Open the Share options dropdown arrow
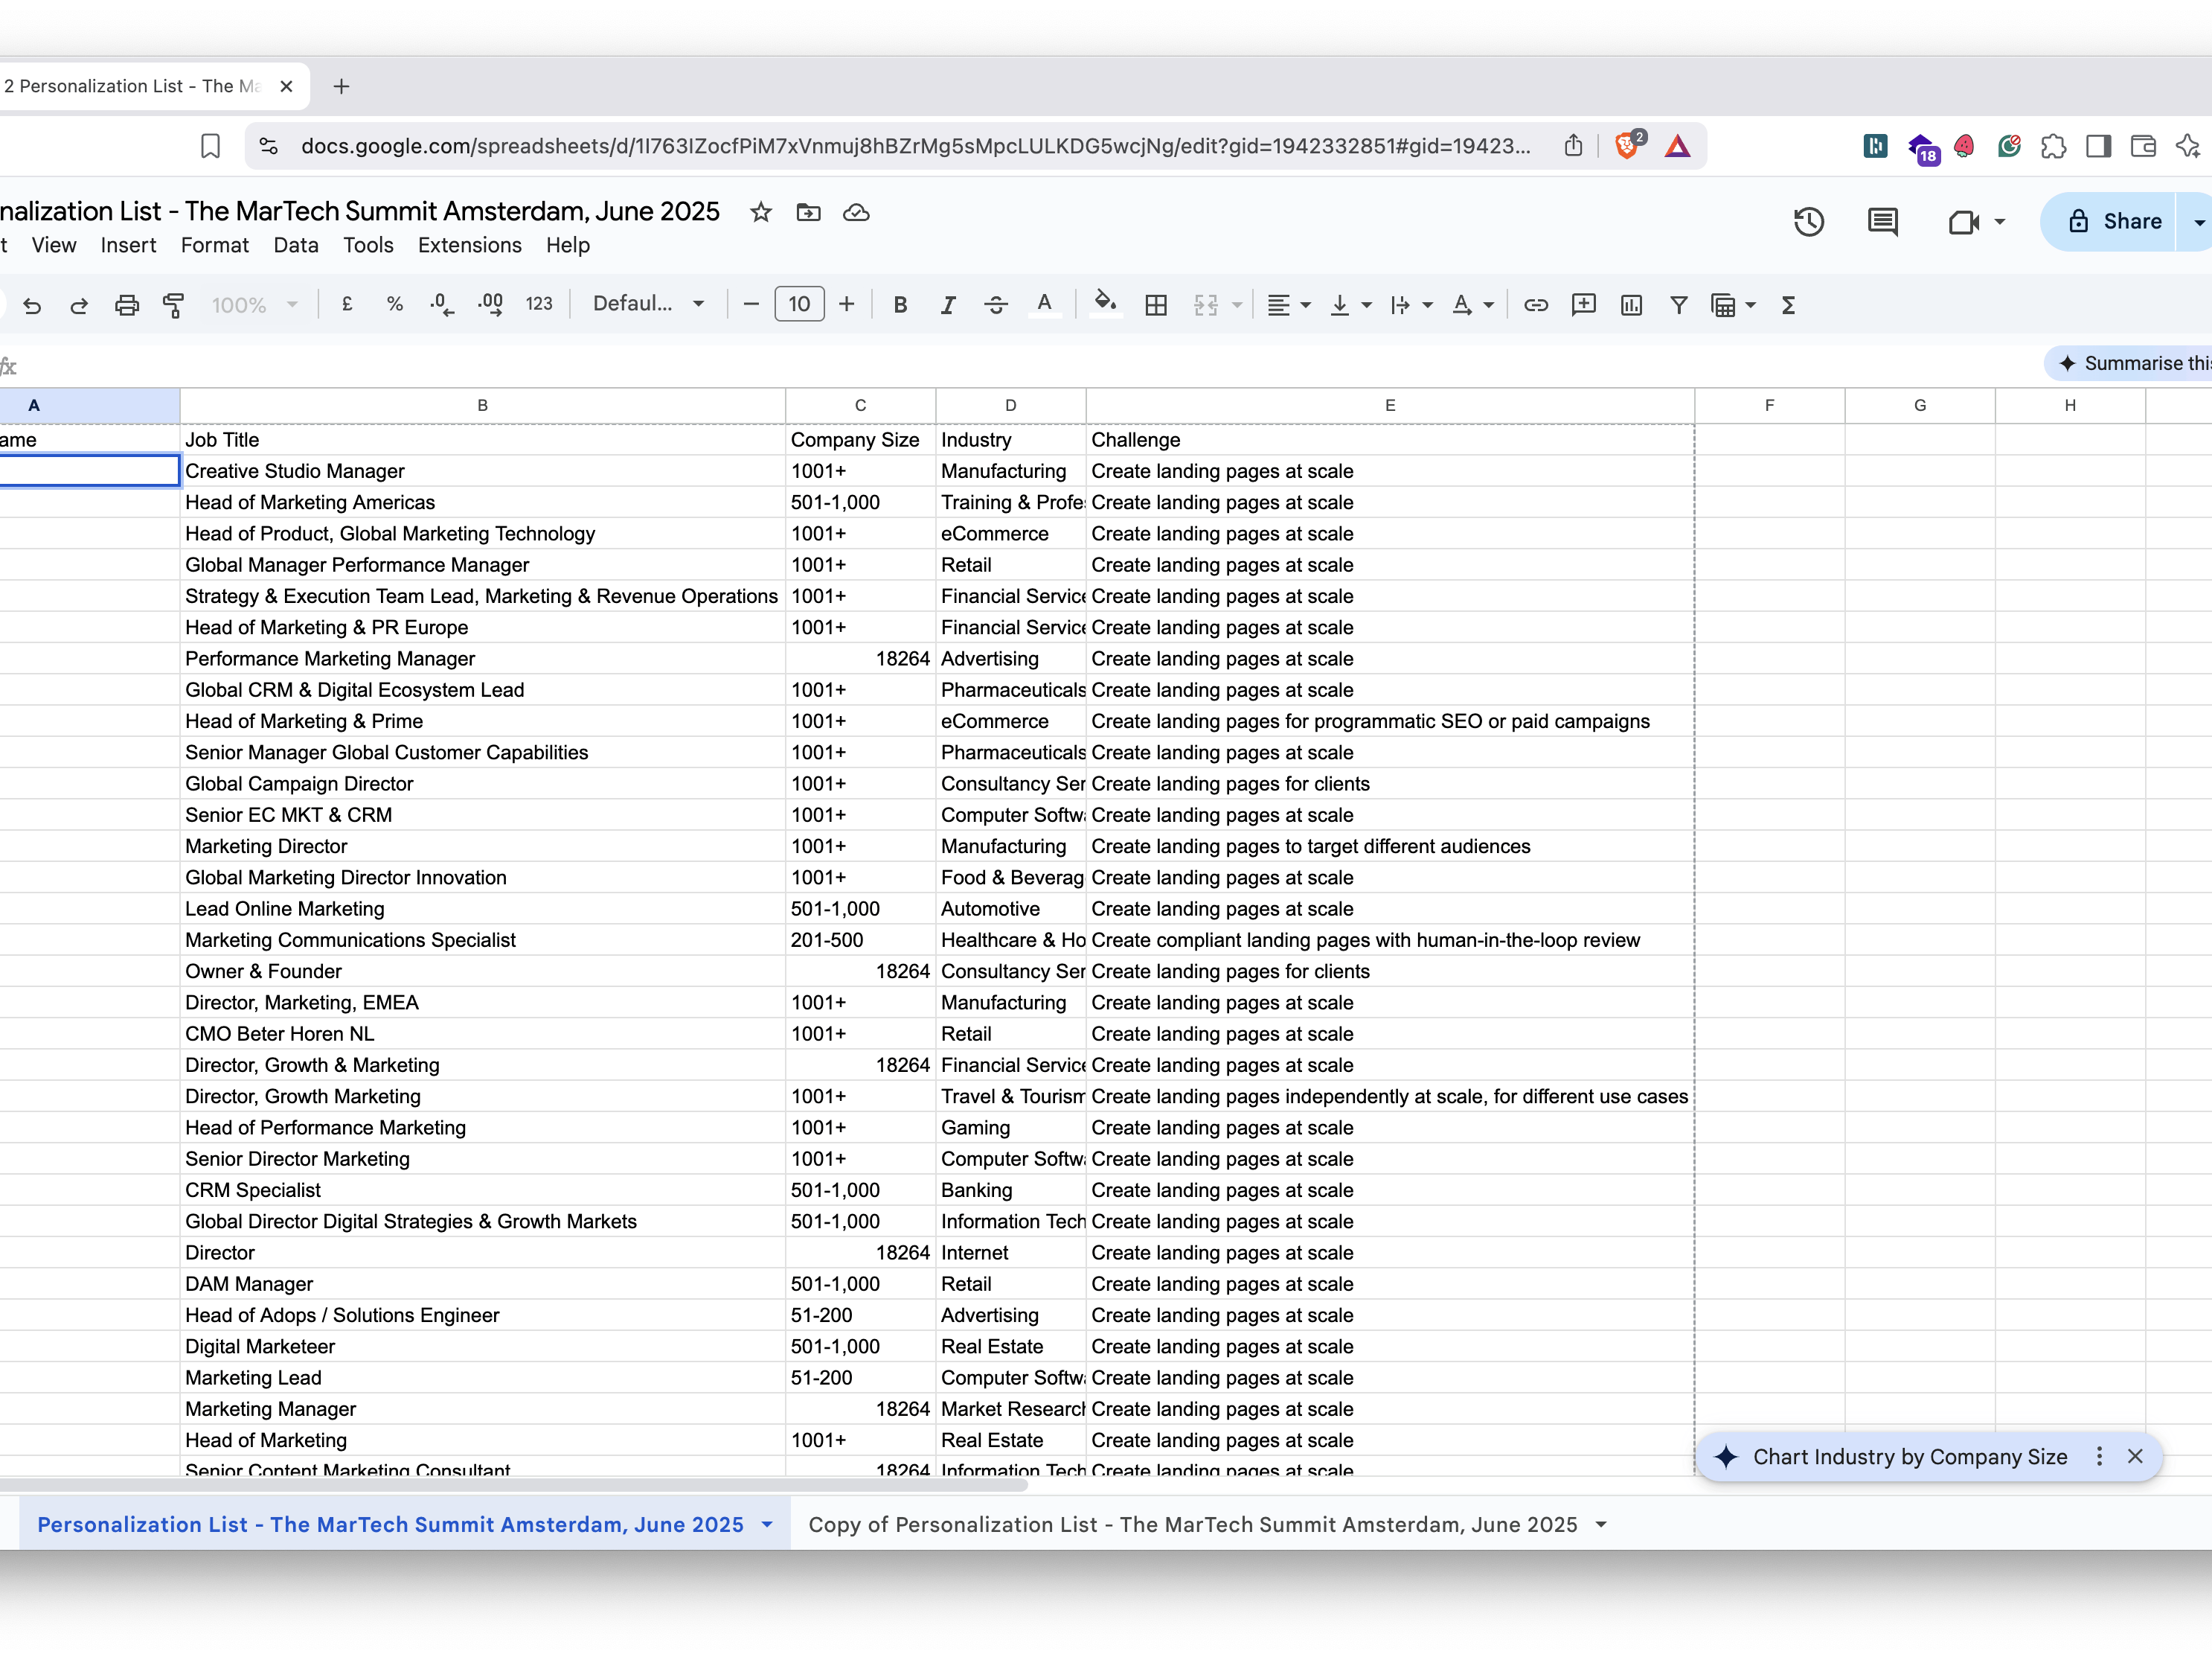 pyautogui.click(x=2199, y=222)
